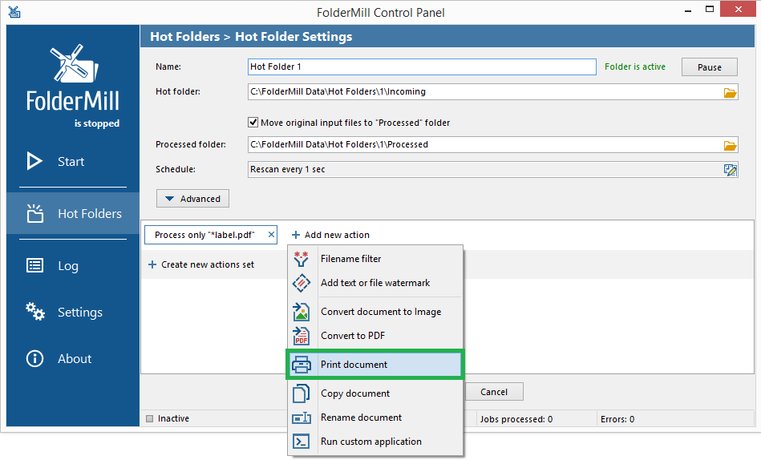
Task: Click Add new action link
Action: coord(337,235)
